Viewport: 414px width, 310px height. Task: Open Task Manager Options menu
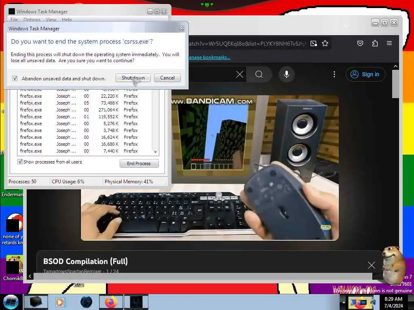32,19
